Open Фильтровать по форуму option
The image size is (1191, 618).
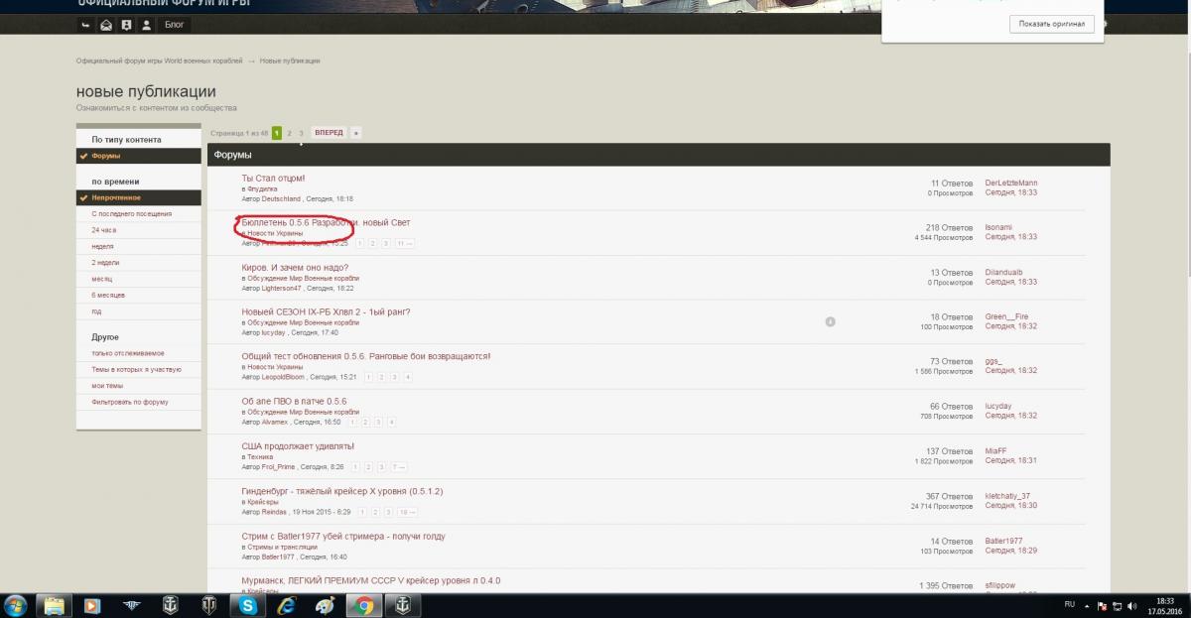tap(130, 402)
